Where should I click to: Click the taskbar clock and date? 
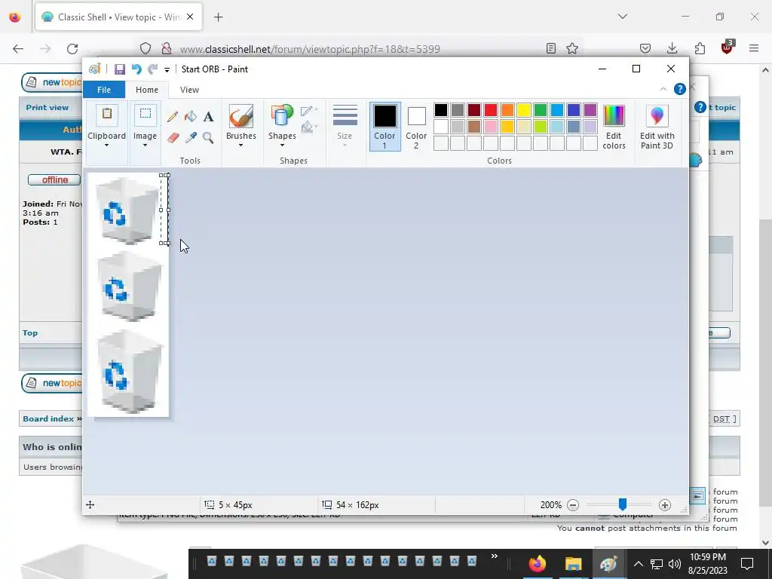pyautogui.click(x=707, y=564)
